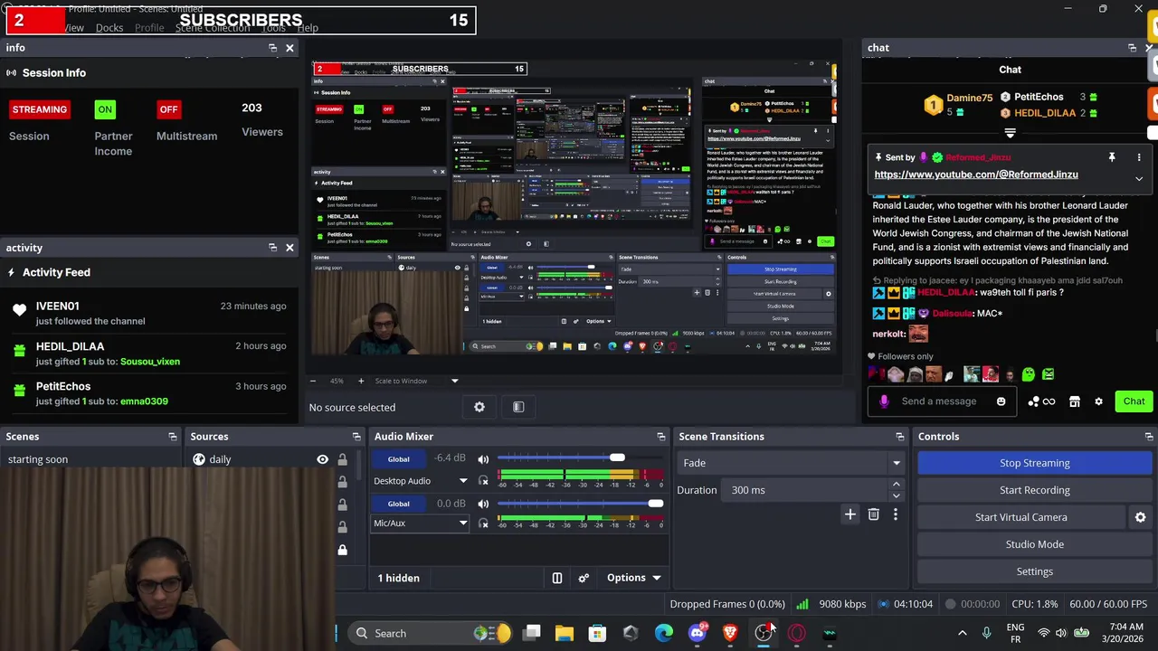This screenshot has height=651, width=1158.
Task: Mute the Mic/Aux speaker icon
Action: (x=483, y=504)
